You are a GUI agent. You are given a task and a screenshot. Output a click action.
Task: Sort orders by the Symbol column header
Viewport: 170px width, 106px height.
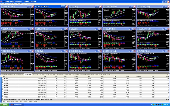point(72,77)
